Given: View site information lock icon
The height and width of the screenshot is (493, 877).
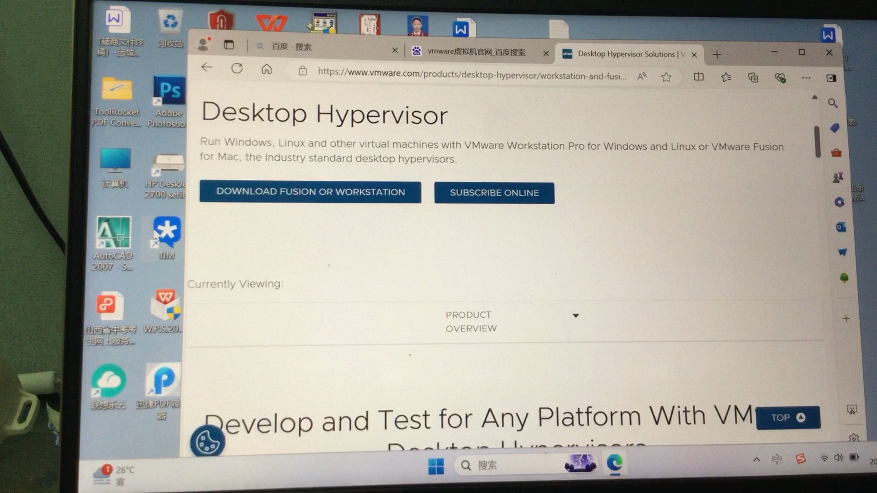Looking at the screenshot, I should (302, 70).
